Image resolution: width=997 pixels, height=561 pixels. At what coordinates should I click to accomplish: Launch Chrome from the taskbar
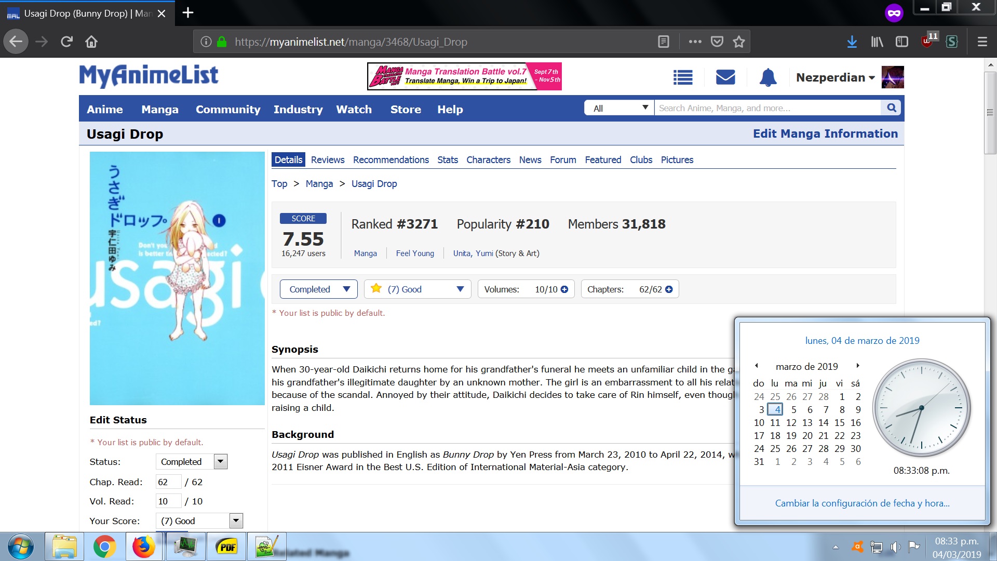tap(104, 547)
